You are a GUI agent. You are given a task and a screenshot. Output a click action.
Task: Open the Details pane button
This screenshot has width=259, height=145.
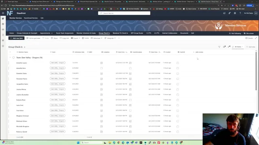pos(249,38)
